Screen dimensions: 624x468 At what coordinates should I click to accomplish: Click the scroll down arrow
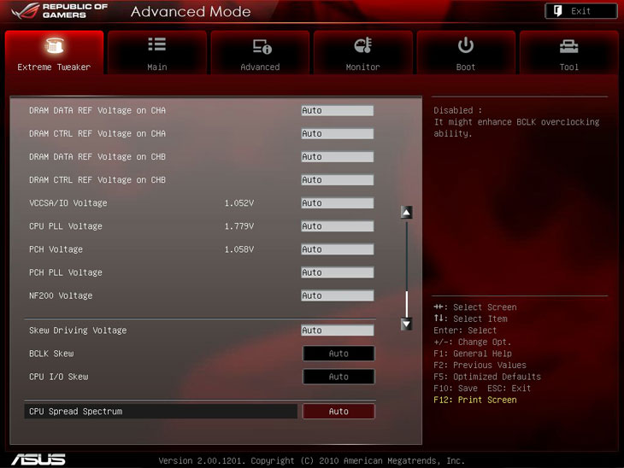coord(407,324)
